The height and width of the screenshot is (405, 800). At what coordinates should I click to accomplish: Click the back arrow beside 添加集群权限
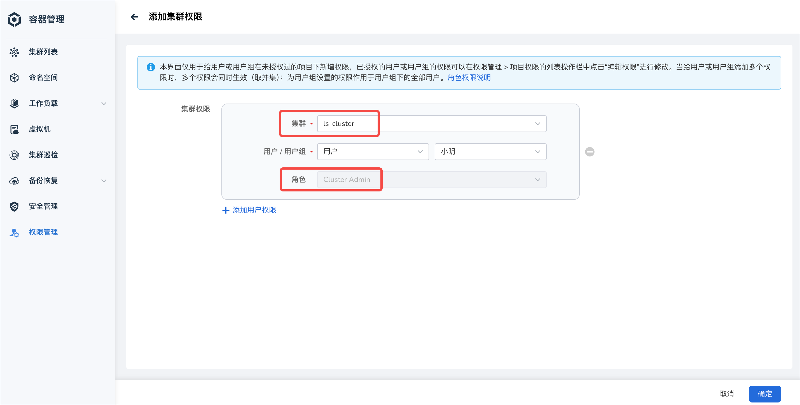pos(134,17)
